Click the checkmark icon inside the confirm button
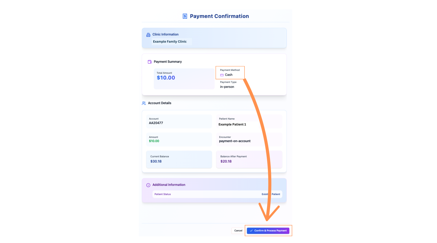Viewport: 437px width, 243px height. click(251, 231)
